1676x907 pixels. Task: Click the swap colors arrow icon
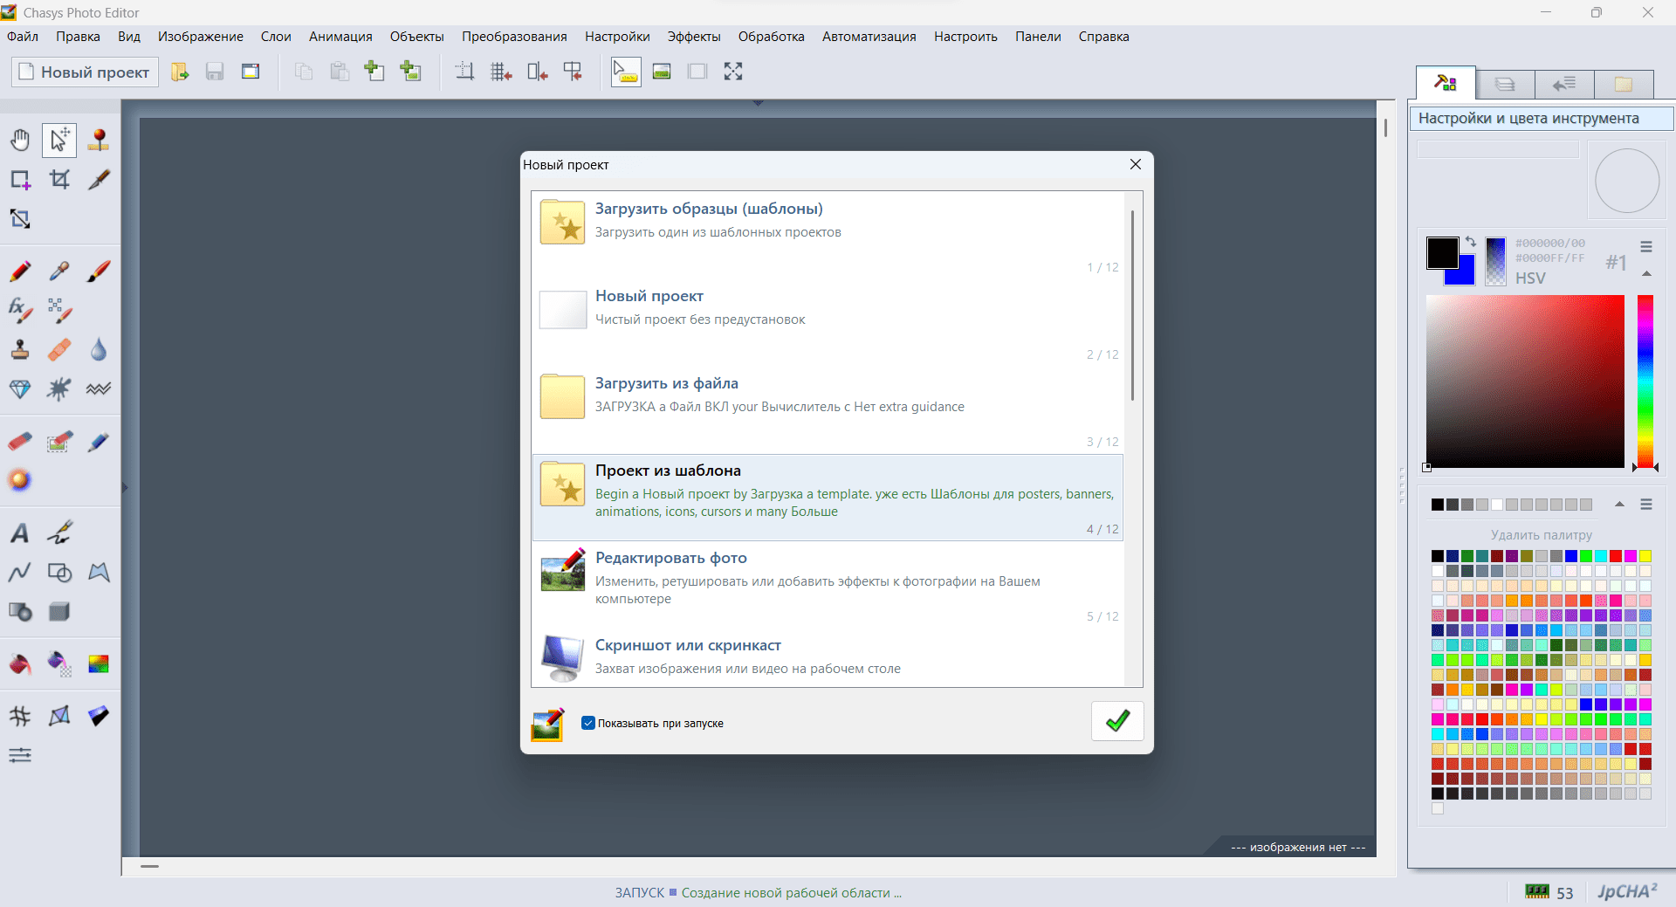(x=1471, y=242)
